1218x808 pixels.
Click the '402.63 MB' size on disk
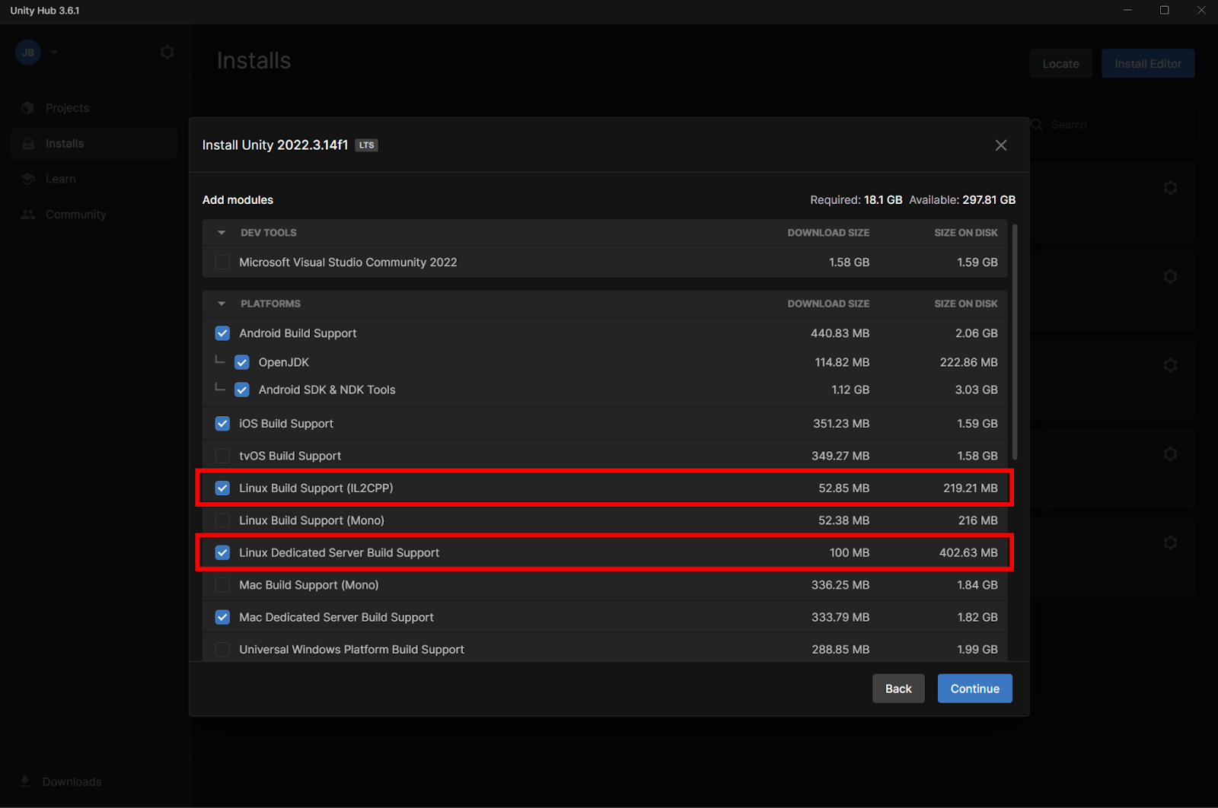(x=968, y=553)
